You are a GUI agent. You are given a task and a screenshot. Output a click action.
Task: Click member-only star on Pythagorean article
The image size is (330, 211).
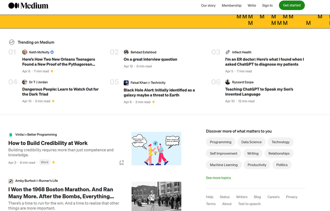click(52, 71)
